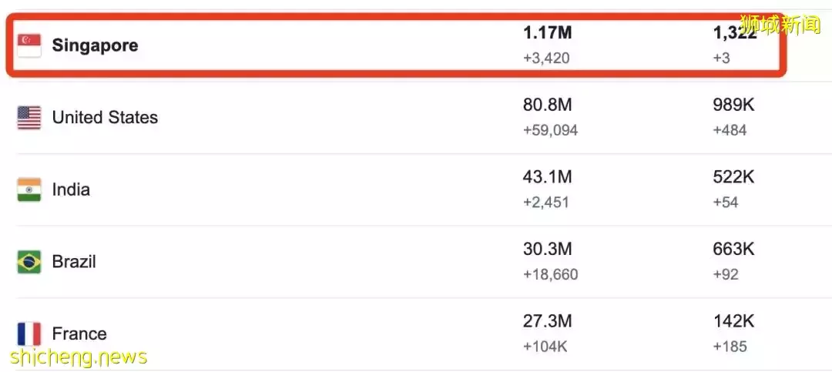
Task: Open the Brazil row label
Action: (74, 262)
